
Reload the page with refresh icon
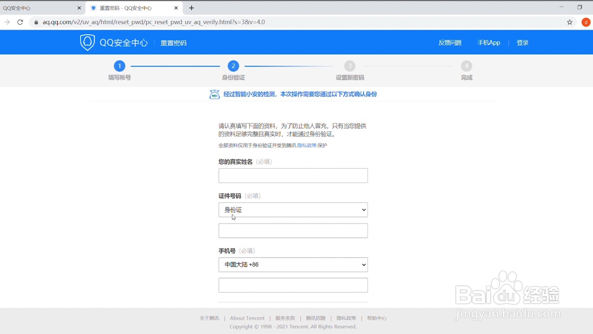(20, 22)
